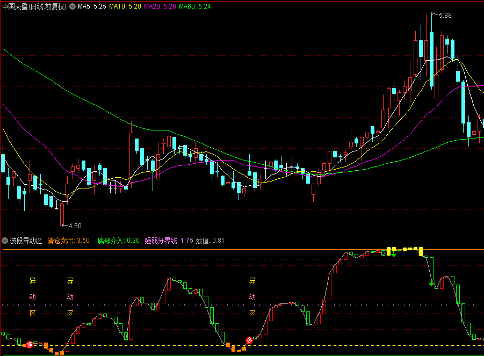Click the lower green down arrow in indicator panel
This screenshot has height=356, width=484.
[x=431, y=283]
